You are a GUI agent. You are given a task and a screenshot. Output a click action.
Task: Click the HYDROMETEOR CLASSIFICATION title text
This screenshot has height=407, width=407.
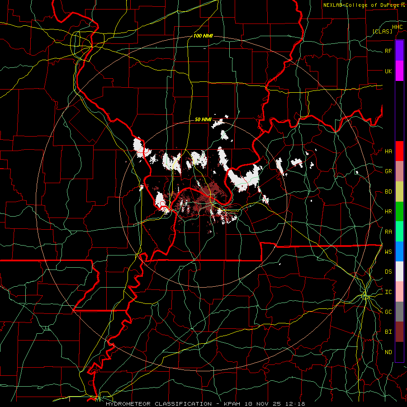(x=159, y=404)
